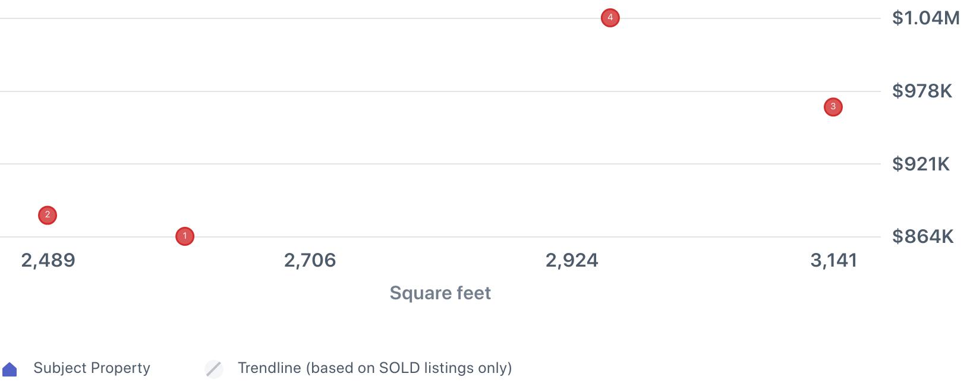Select the $864K axis label
The image size is (970, 386).
pos(922,236)
